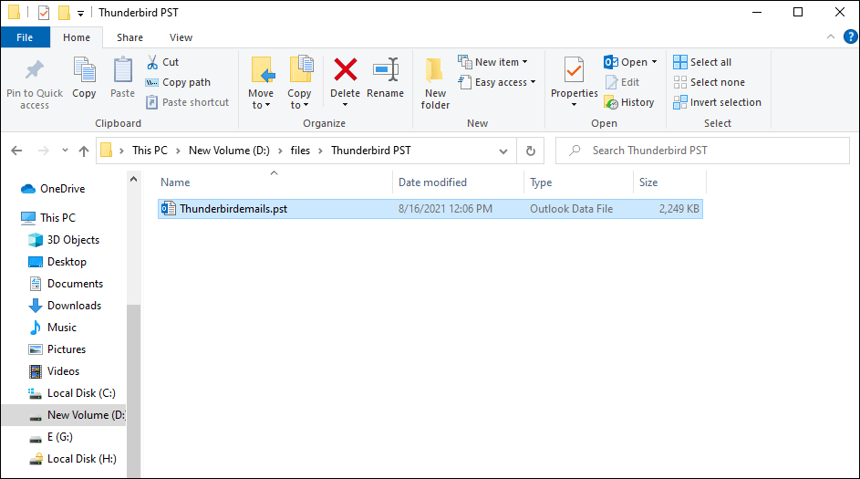Open the Quick Access Toolbar customize dropdown

click(x=80, y=13)
